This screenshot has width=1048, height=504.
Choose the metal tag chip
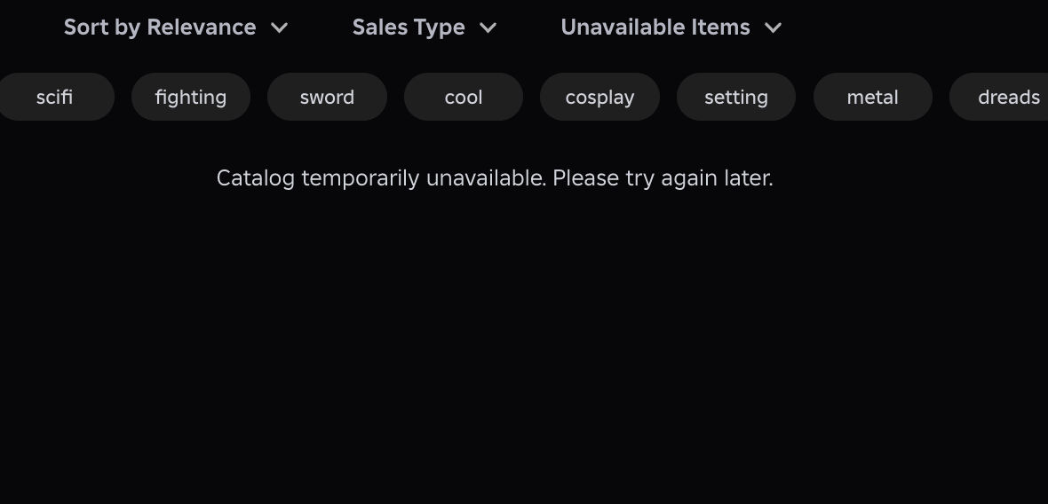pos(872,97)
